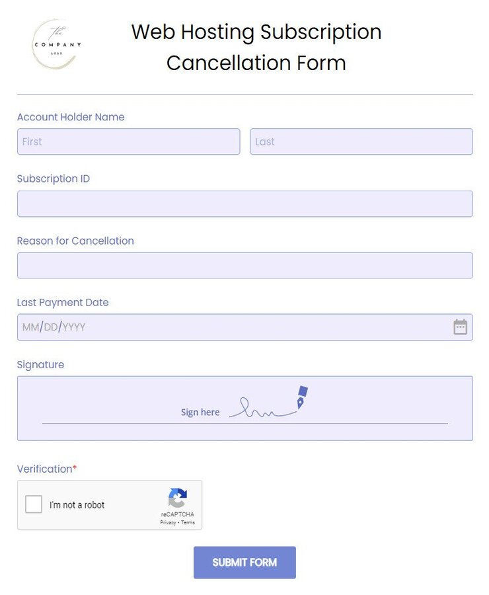
Task: Enable the I'm not a robot checkbox
Action: tap(33, 504)
